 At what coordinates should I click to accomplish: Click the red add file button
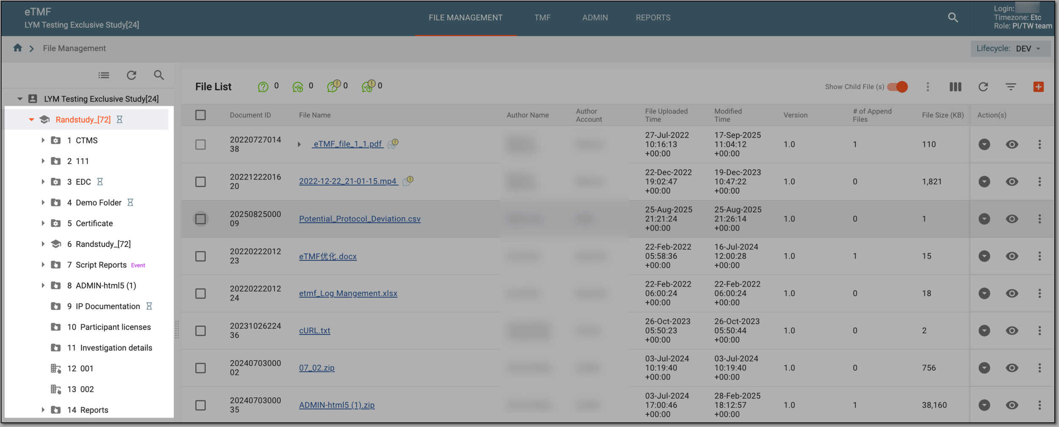1038,87
